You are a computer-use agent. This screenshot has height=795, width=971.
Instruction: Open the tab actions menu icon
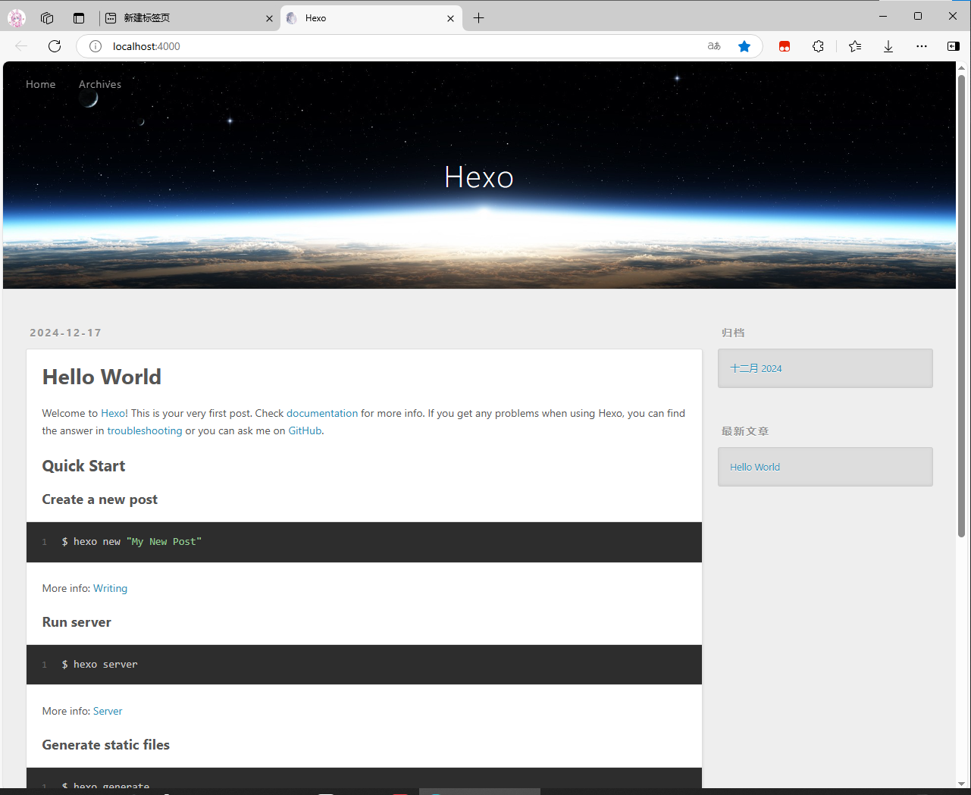point(79,18)
